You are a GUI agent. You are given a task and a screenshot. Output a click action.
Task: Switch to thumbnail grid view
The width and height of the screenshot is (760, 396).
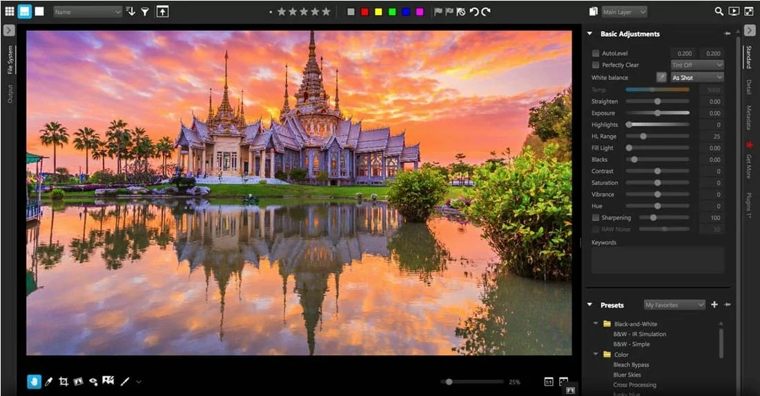(9, 11)
